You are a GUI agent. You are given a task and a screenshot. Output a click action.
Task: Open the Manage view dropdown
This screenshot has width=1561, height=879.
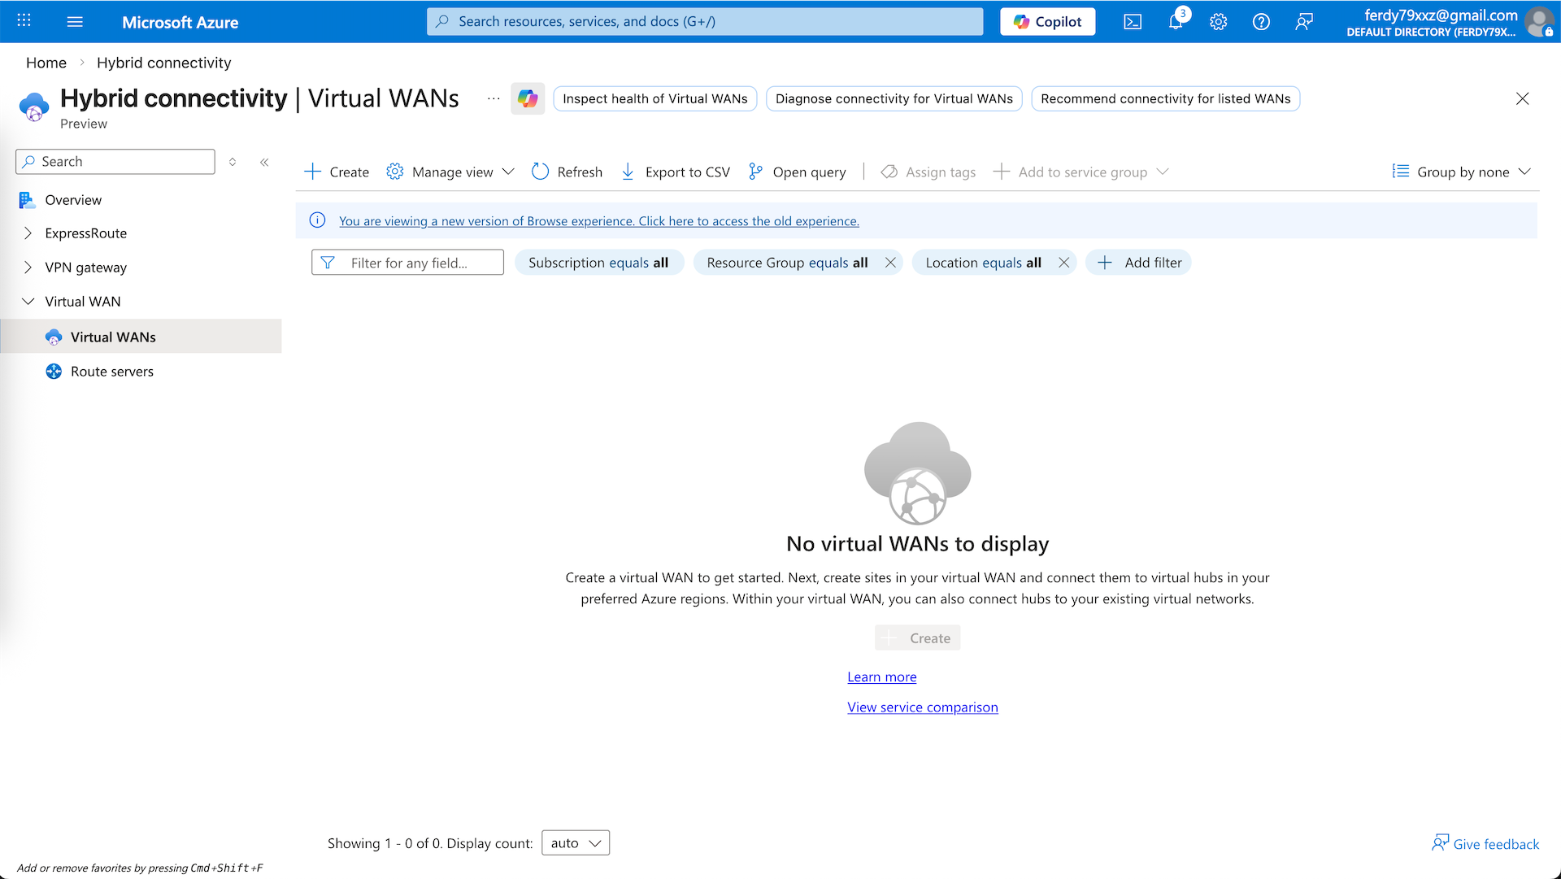point(451,172)
